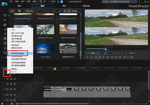Open the 适合大小 fit size dropdown

134,53
